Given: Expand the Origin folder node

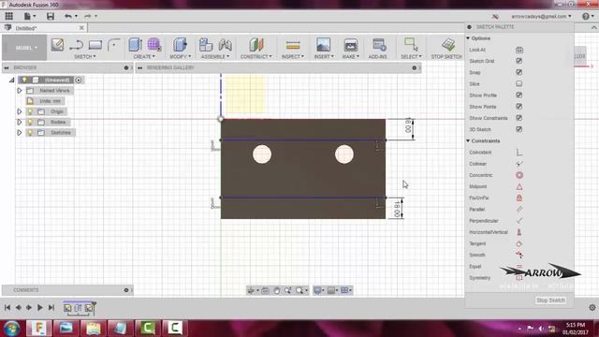Looking at the screenshot, I should (x=19, y=111).
